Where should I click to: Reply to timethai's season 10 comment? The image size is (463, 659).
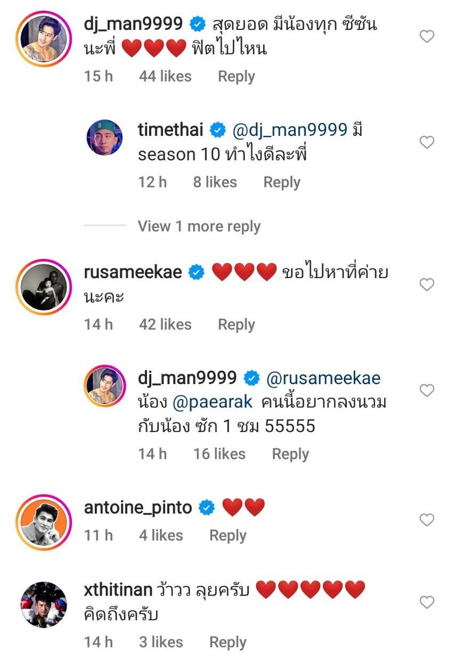[282, 182]
